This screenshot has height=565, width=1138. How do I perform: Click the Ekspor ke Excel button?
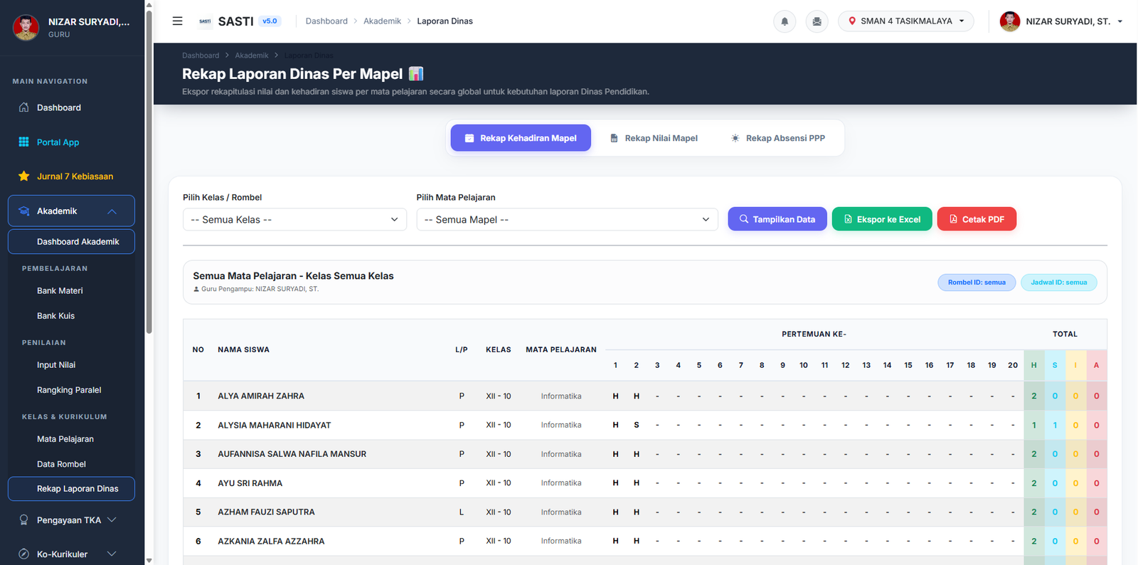coord(882,219)
